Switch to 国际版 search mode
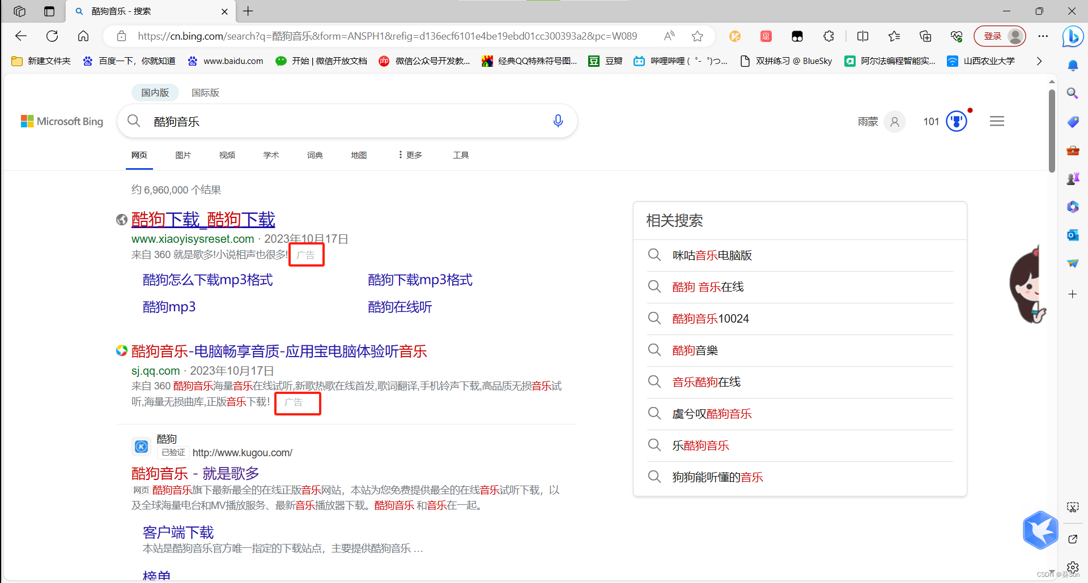 (x=205, y=92)
